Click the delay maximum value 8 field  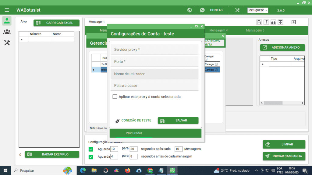[133, 156]
